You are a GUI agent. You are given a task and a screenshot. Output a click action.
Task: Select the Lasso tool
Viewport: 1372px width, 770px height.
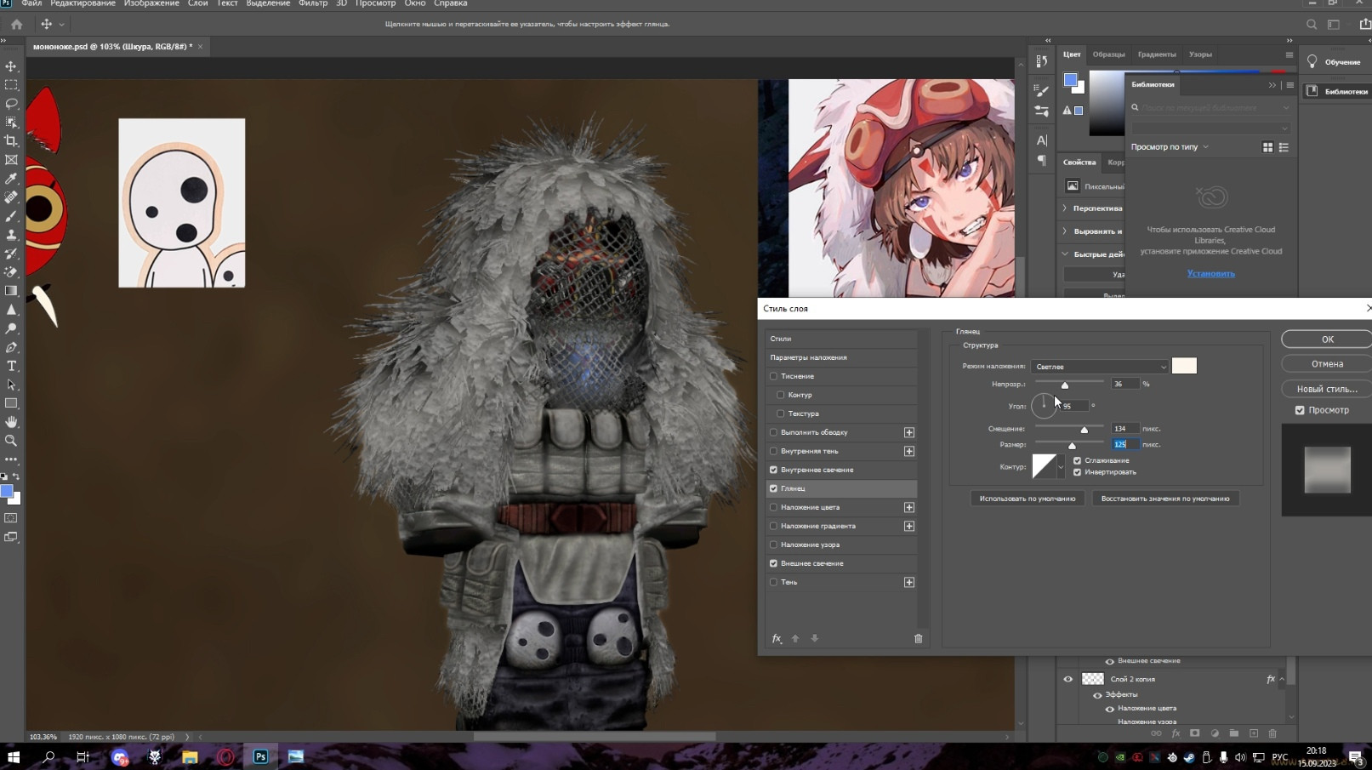11,104
